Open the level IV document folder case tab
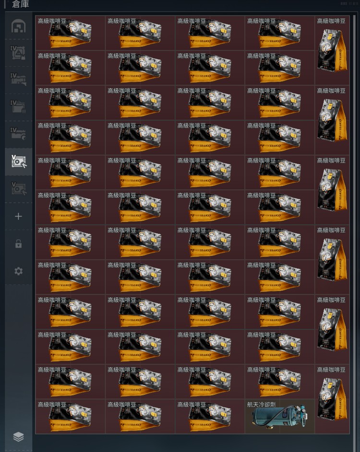Image resolution: width=360 pixels, height=452 pixels. pyautogui.click(x=18, y=107)
